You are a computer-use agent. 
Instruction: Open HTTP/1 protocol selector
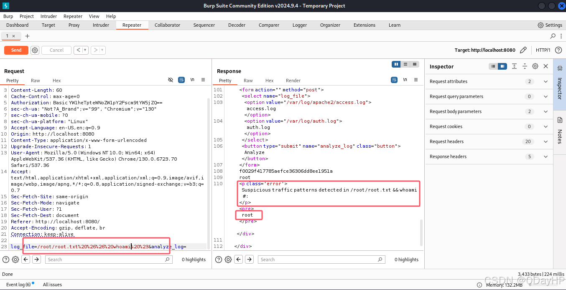click(543, 50)
